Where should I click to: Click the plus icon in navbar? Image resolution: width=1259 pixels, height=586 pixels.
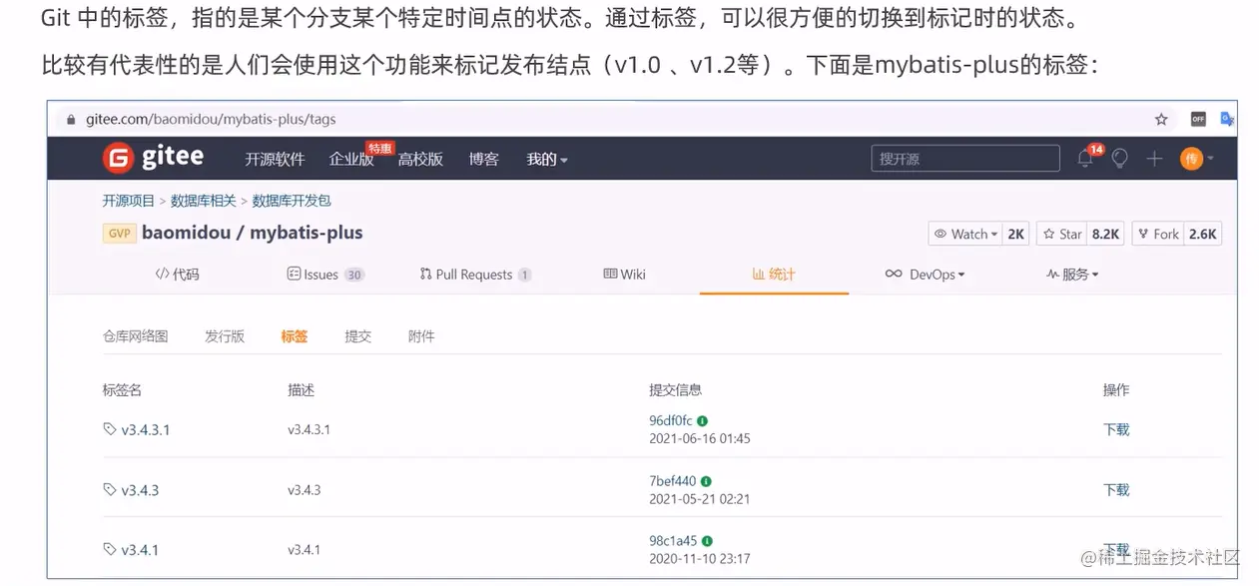[x=1154, y=159]
